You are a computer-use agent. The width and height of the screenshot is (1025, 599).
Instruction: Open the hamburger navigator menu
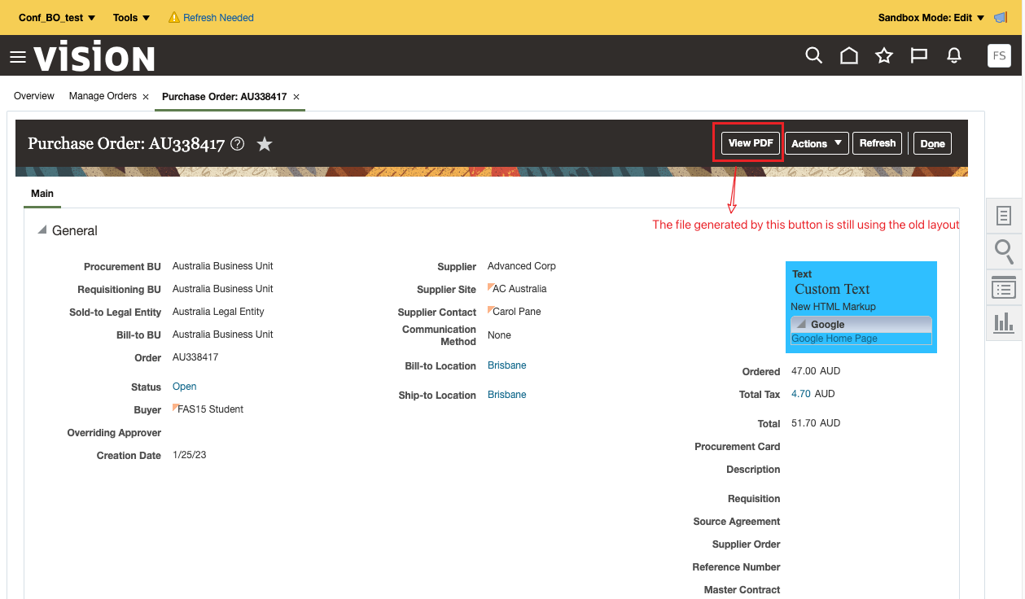pos(18,57)
